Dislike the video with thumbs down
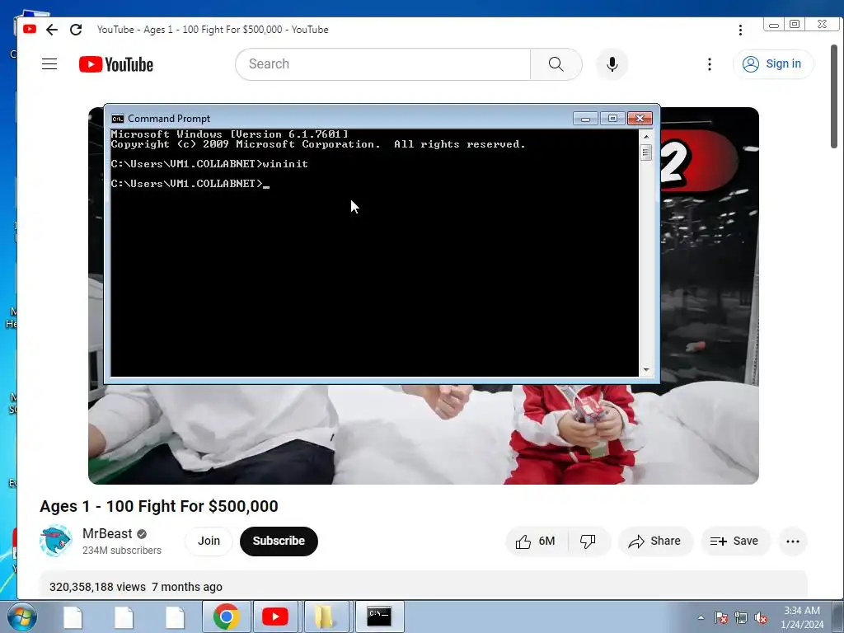Viewport: 844px width, 633px height. [588, 541]
